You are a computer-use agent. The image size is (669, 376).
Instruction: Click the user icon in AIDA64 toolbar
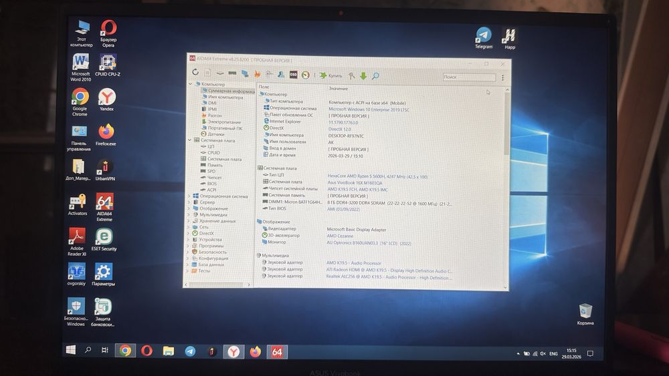pyautogui.click(x=281, y=75)
